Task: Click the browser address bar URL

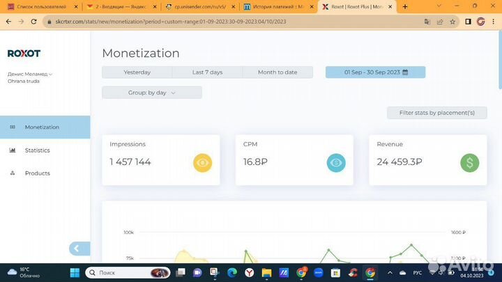Action: (x=171, y=22)
